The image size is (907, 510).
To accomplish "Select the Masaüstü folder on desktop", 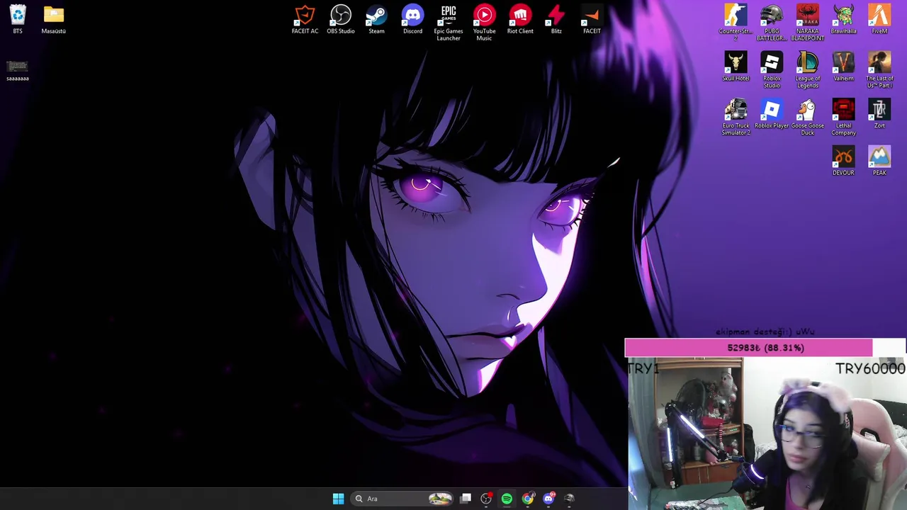I will 54,20.
